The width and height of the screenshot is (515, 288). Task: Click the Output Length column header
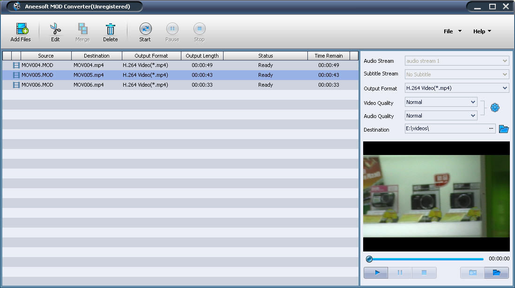pos(202,56)
